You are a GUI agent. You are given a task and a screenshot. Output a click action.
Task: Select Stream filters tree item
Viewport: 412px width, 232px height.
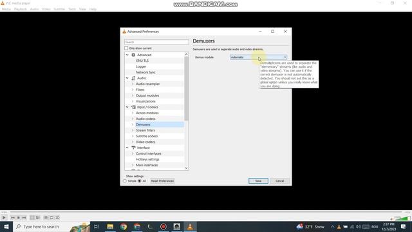(145, 130)
